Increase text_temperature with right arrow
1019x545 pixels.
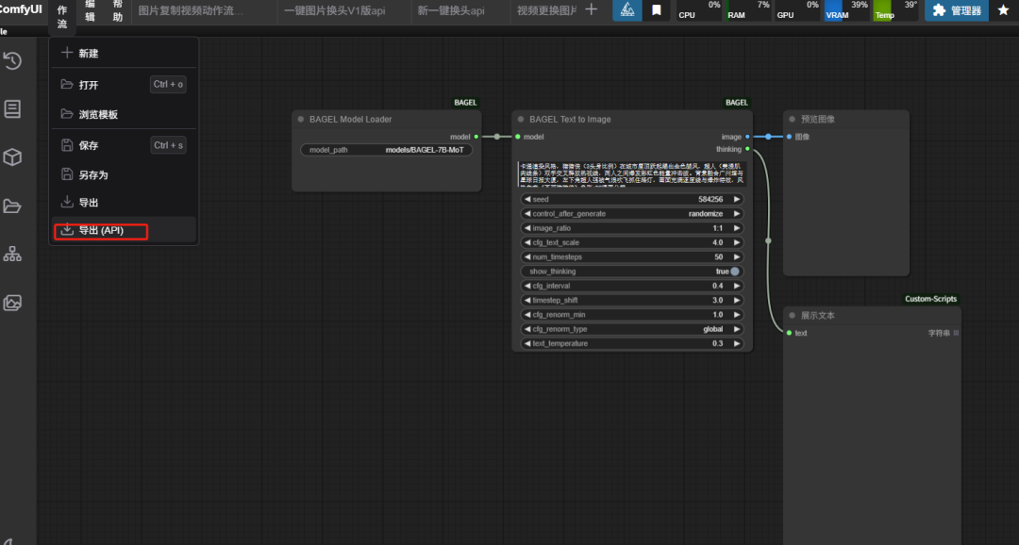click(737, 343)
